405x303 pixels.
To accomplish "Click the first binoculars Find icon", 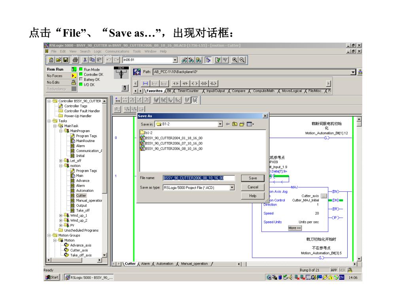I will [x=184, y=60].
